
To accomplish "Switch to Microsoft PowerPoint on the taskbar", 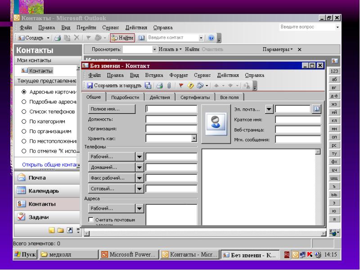I will tap(129, 255).
